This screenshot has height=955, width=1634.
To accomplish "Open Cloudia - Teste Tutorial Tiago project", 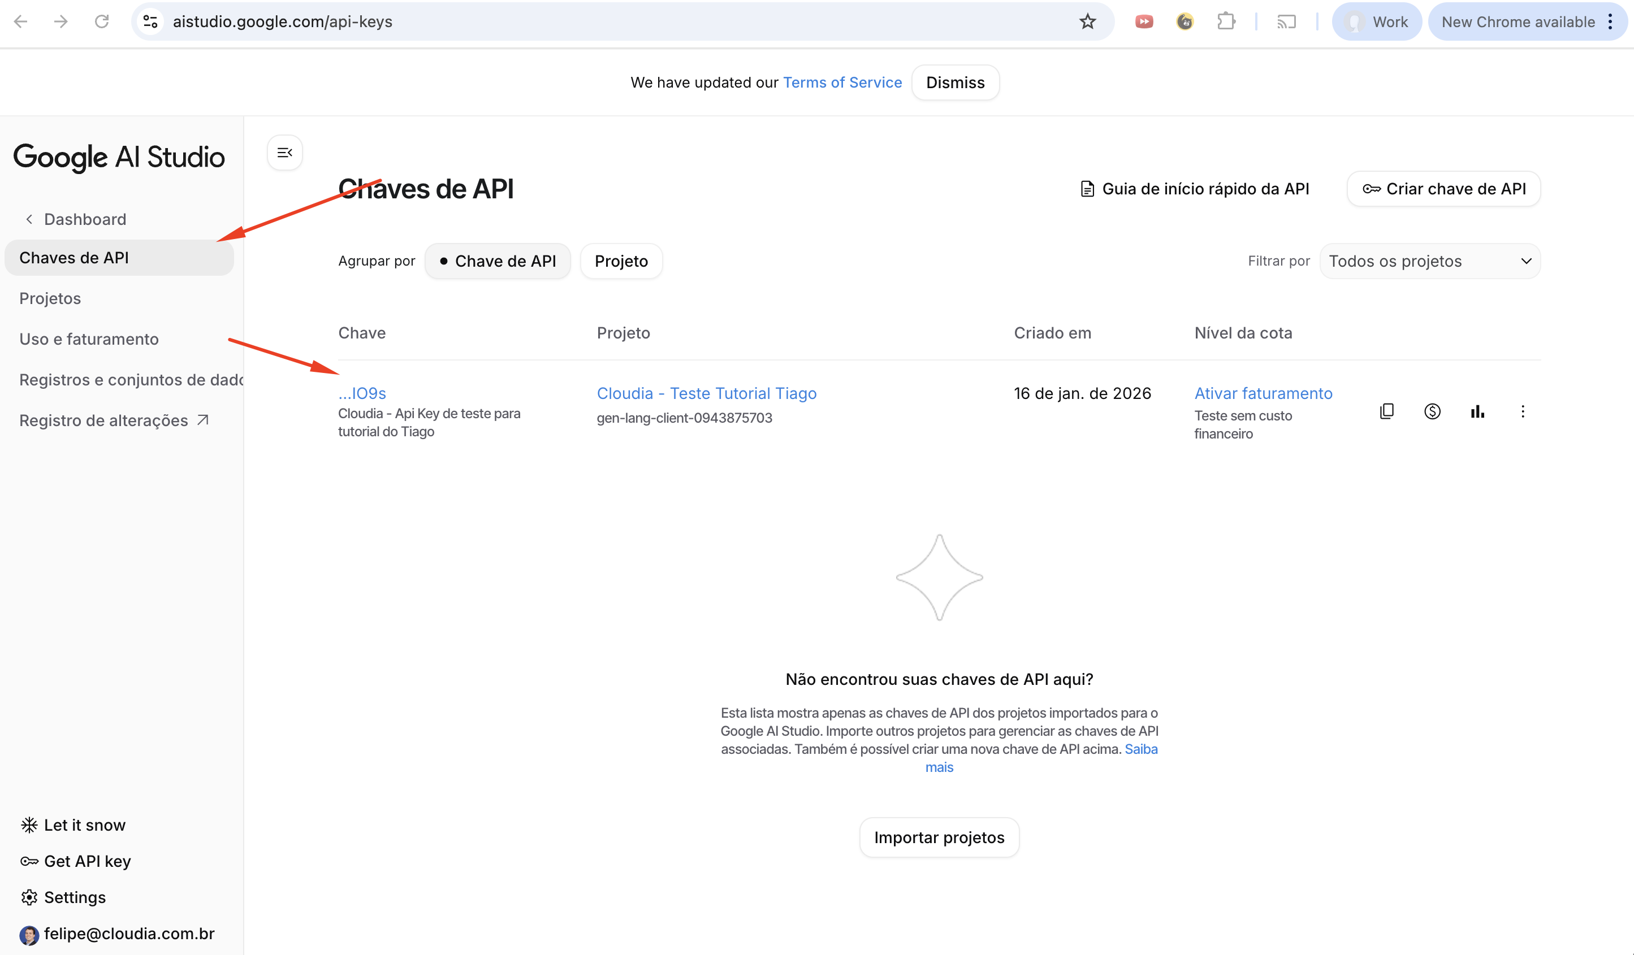I will [x=707, y=393].
